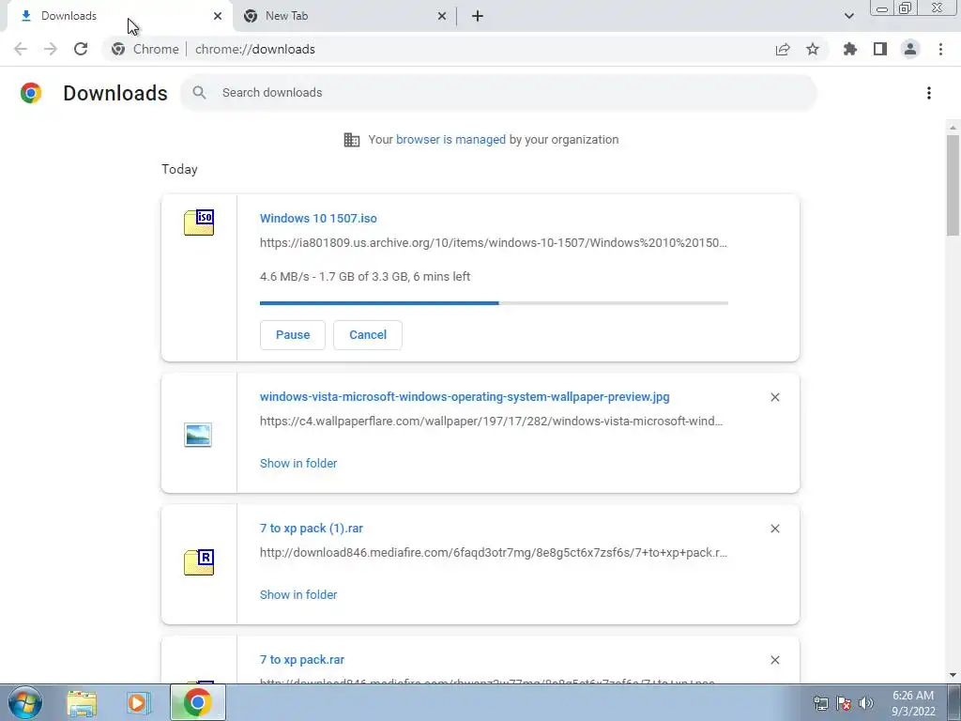Click the download speed and remaining time text
The height and width of the screenshot is (721, 961).
[365, 277]
